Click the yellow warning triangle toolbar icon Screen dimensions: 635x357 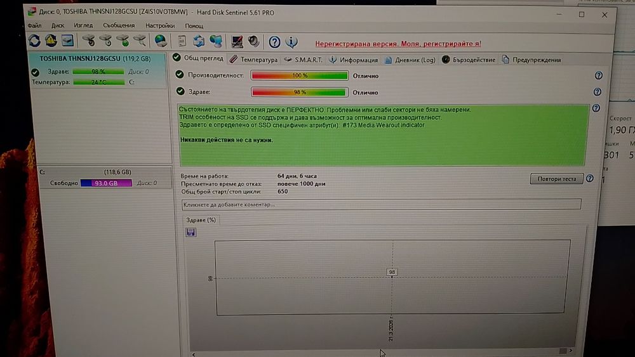pyautogui.click(x=51, y=41)
